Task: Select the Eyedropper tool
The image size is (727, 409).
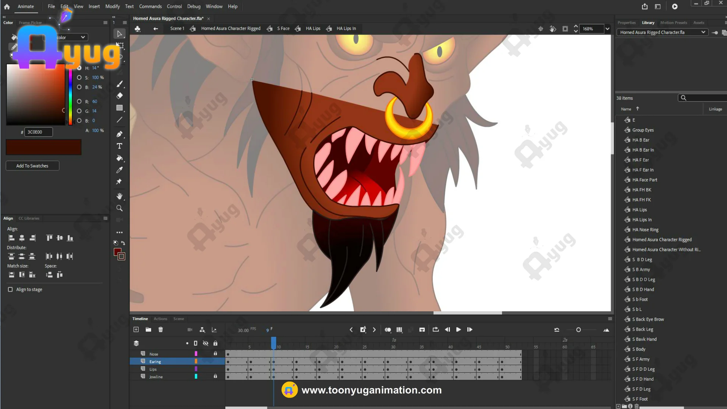Action: (119, 170)
